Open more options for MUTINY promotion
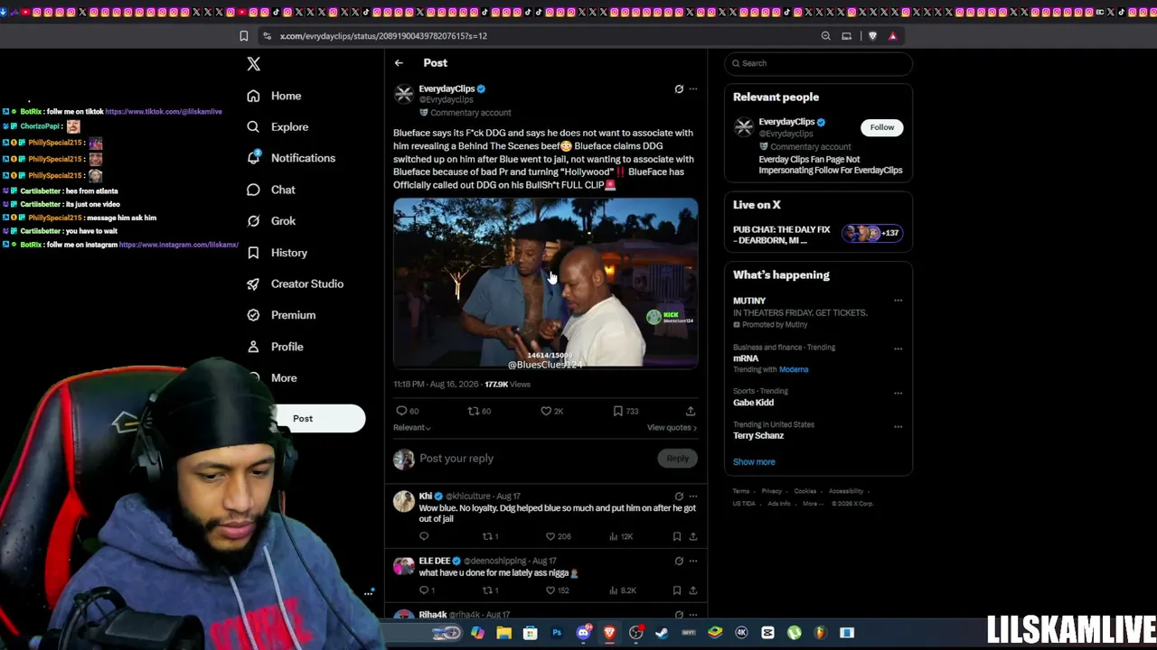 tap(898, 301)
